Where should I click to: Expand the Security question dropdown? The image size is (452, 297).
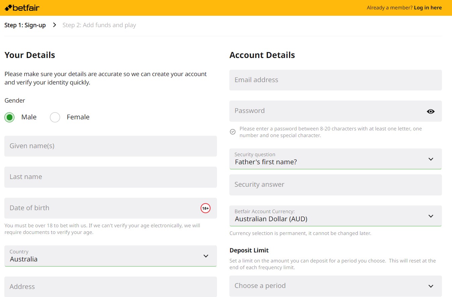click(x=335, y=159)
